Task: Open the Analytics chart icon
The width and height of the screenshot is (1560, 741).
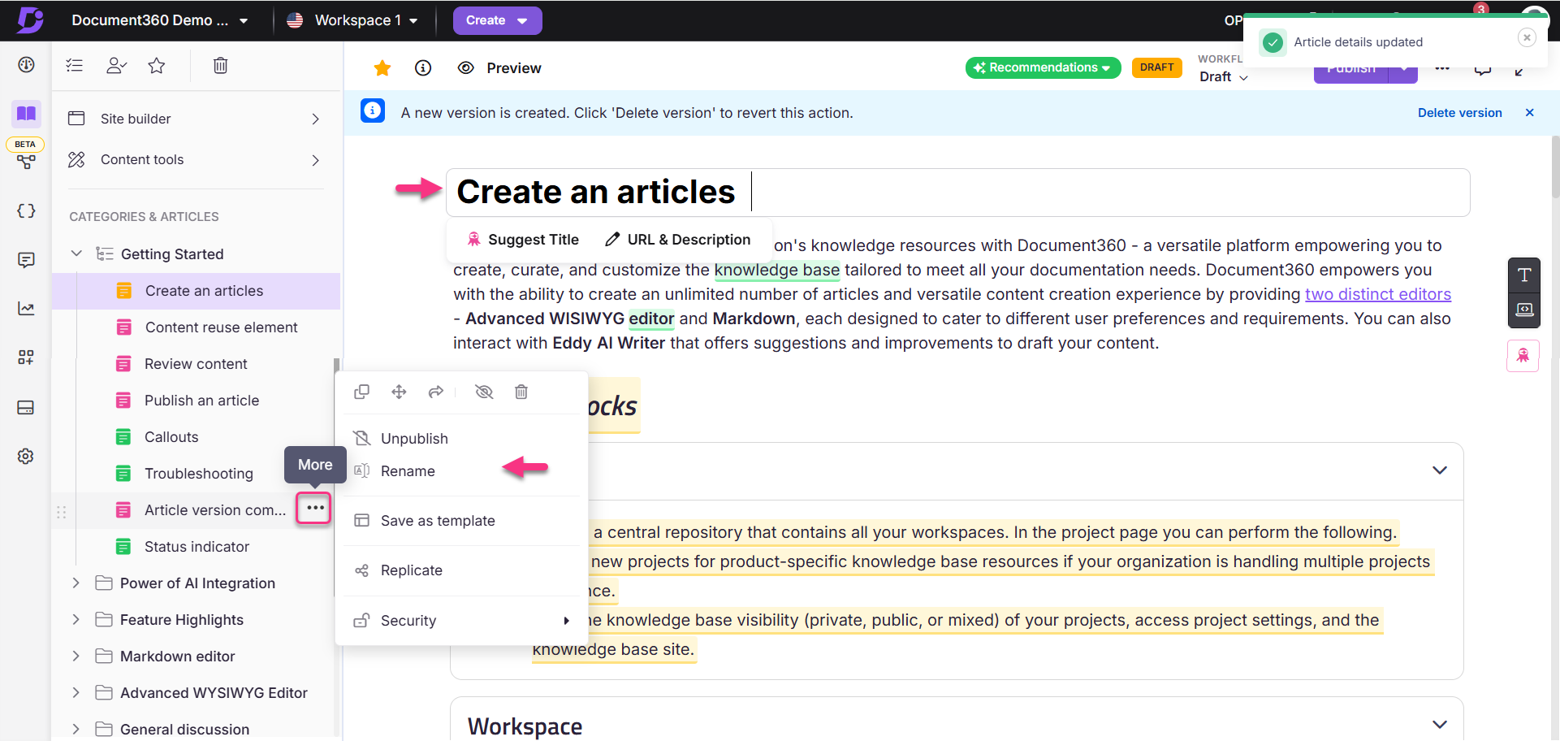Action: tap(26, 309)
